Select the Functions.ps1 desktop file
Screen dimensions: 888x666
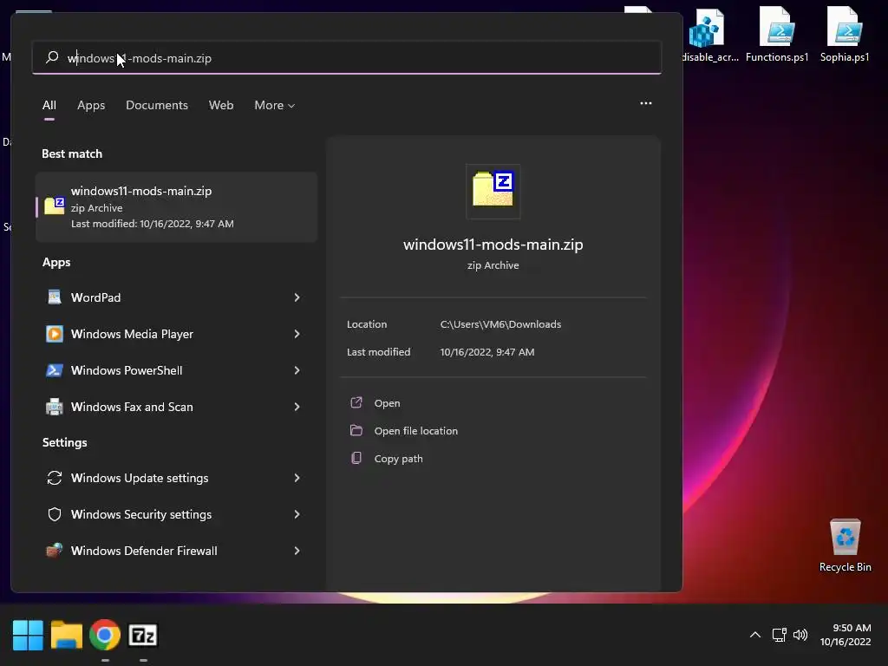tap(777, 35)
